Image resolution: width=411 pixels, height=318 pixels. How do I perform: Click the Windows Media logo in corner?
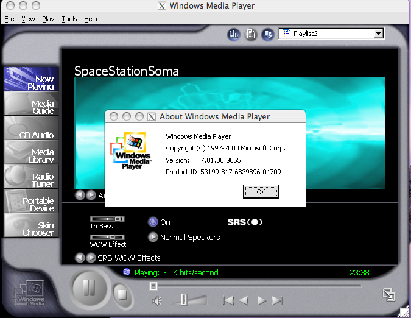tap(29, 293)
